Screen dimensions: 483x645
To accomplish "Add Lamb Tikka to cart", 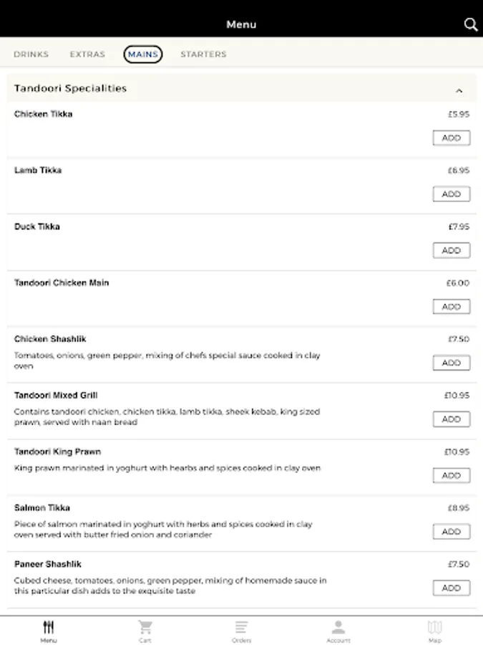I will tap(451, 194).
